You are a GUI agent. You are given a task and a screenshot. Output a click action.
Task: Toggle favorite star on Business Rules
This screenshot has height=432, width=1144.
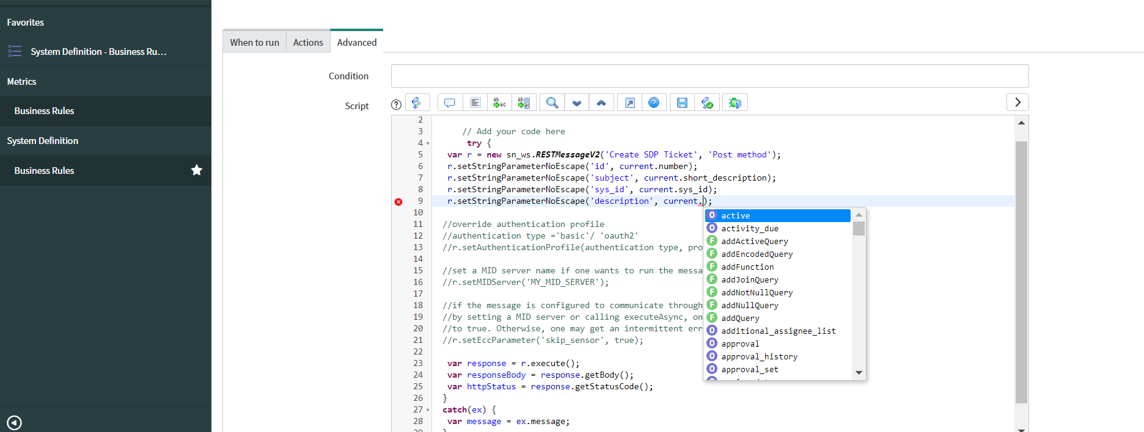(x=196, y=170)
